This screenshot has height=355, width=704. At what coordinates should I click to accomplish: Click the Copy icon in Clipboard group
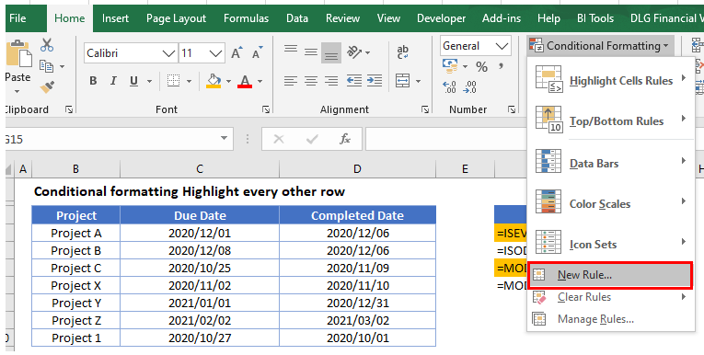pyautogui.click(x=46, y=66)
